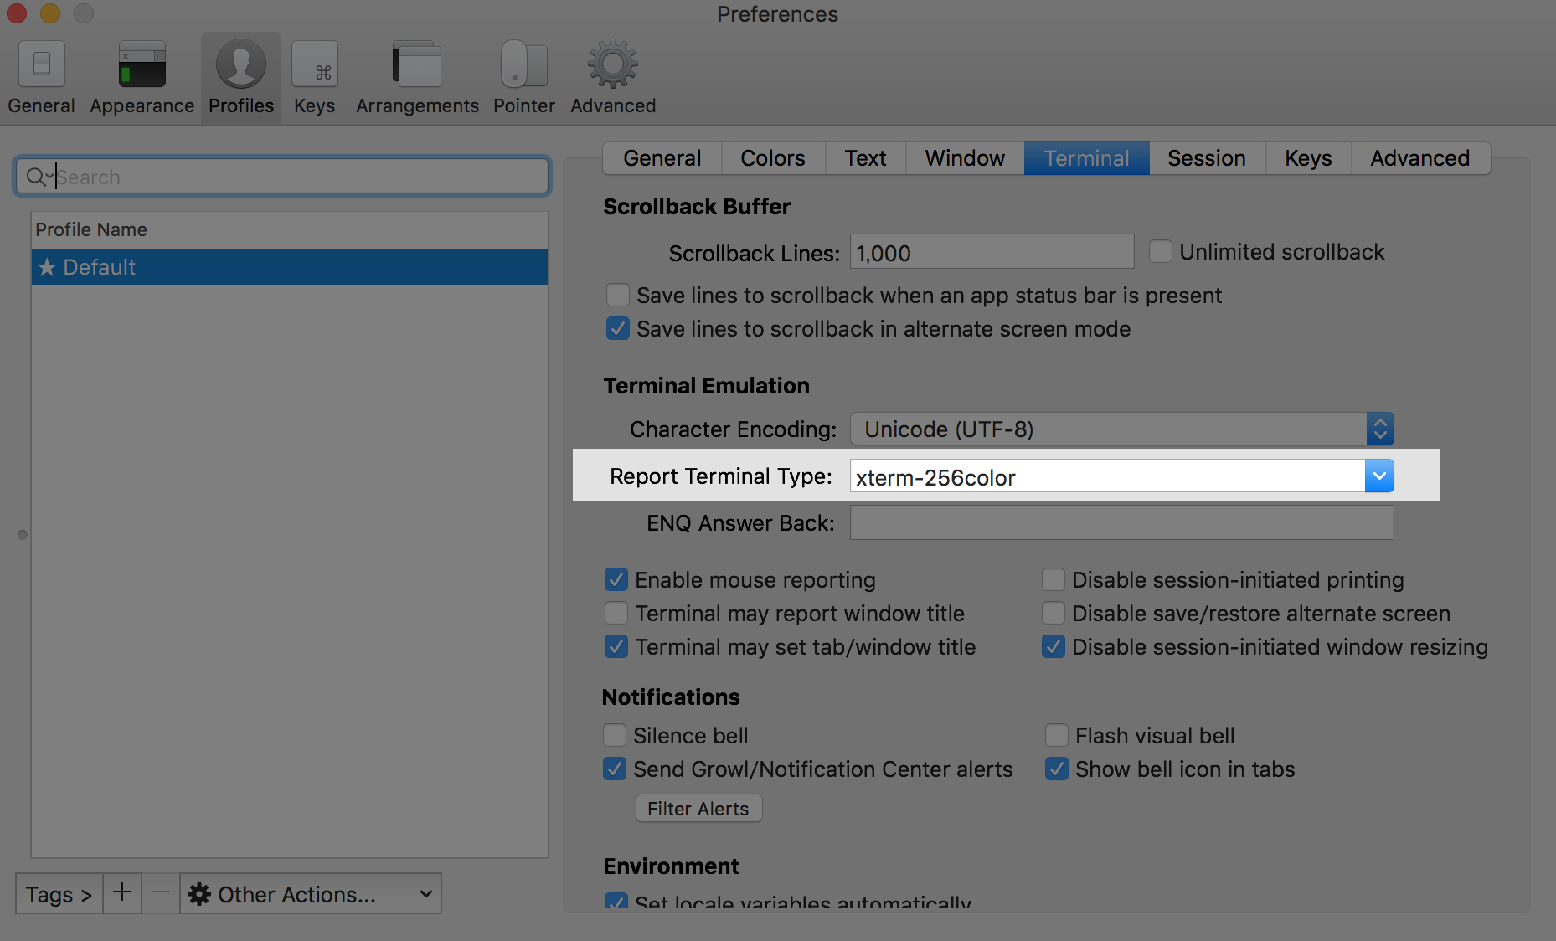The image size is (1556, 941).
Task: Switch to the Session tab
Action: [1206, 158]
